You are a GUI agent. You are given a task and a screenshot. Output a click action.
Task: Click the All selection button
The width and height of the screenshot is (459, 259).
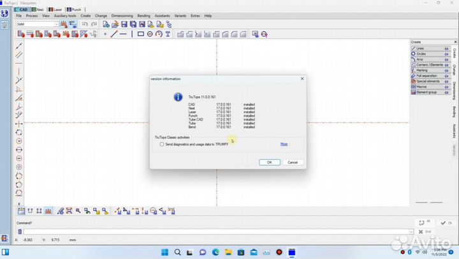(x=425, y=223)
